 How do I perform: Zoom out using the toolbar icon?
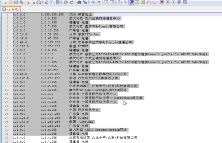(99, 2)
